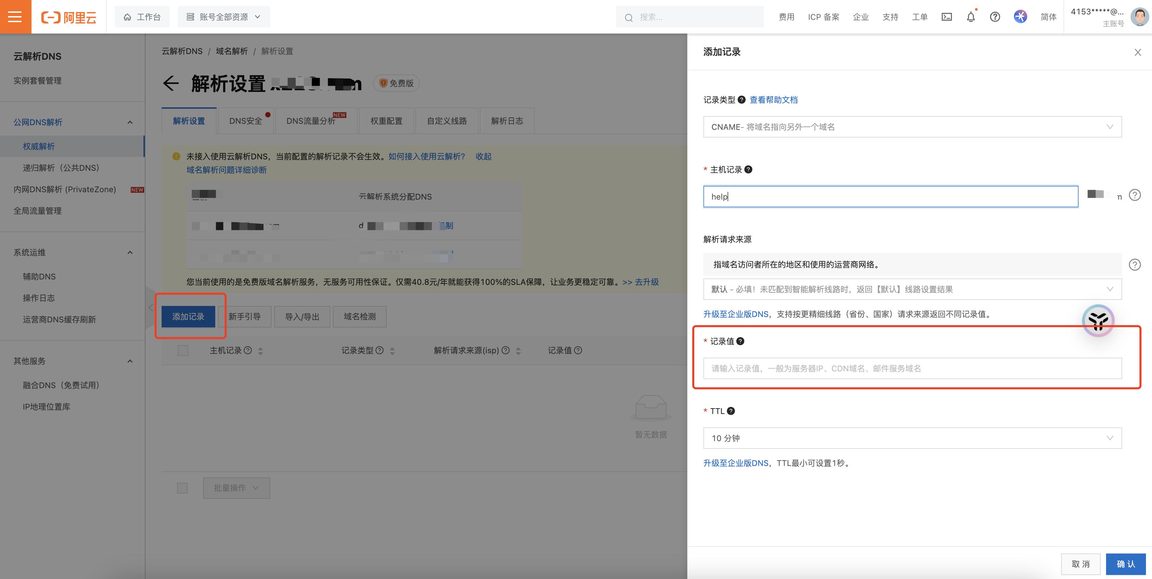Expand the 账号全部资源 dropdown
Viewport: 1152px width, 579px height.
point(224,16)
